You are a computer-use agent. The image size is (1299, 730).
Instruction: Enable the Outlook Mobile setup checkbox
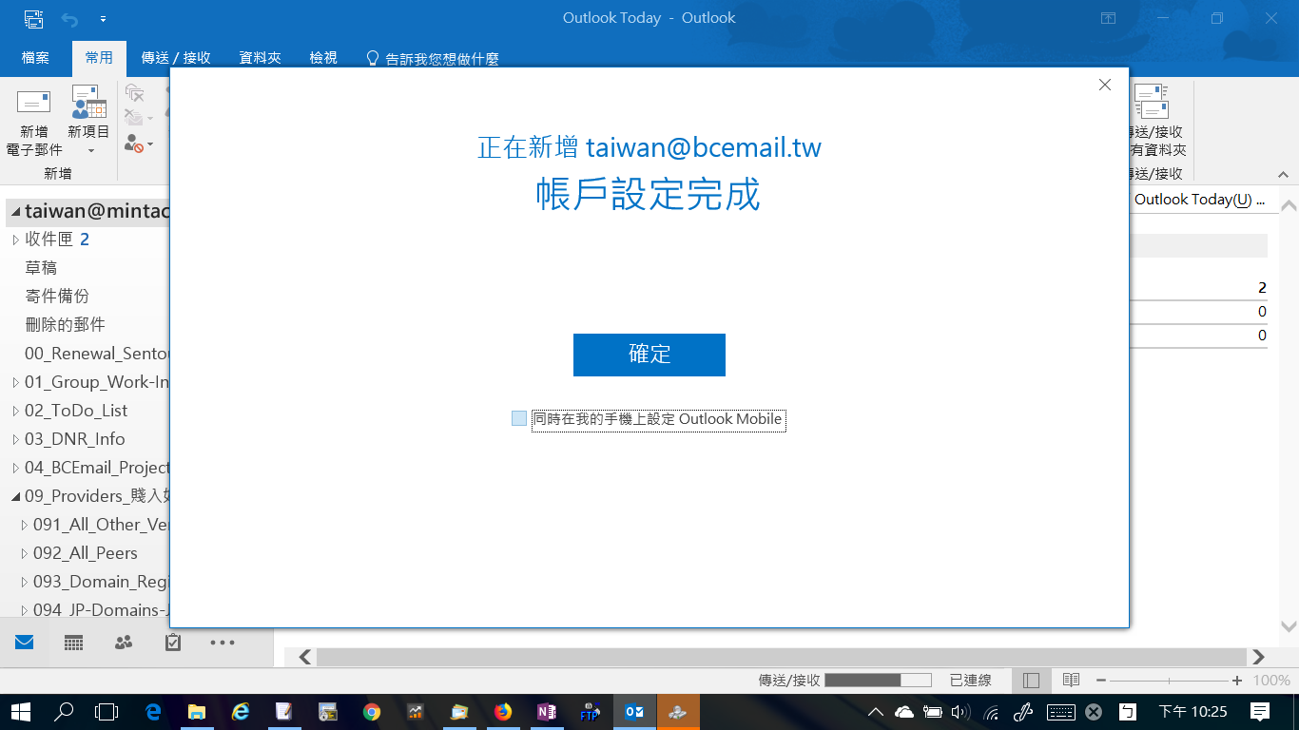pyautogui.click(x=519, y=418)
